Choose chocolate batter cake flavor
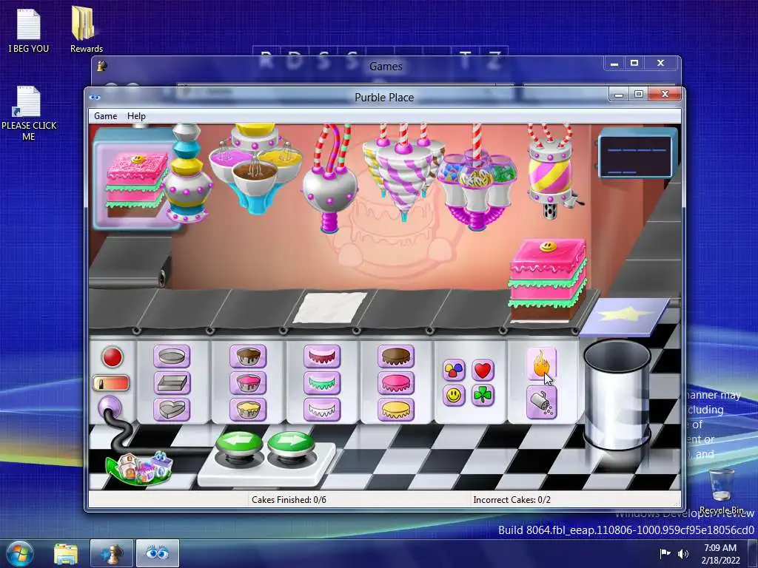 click(x=248, y=356)
